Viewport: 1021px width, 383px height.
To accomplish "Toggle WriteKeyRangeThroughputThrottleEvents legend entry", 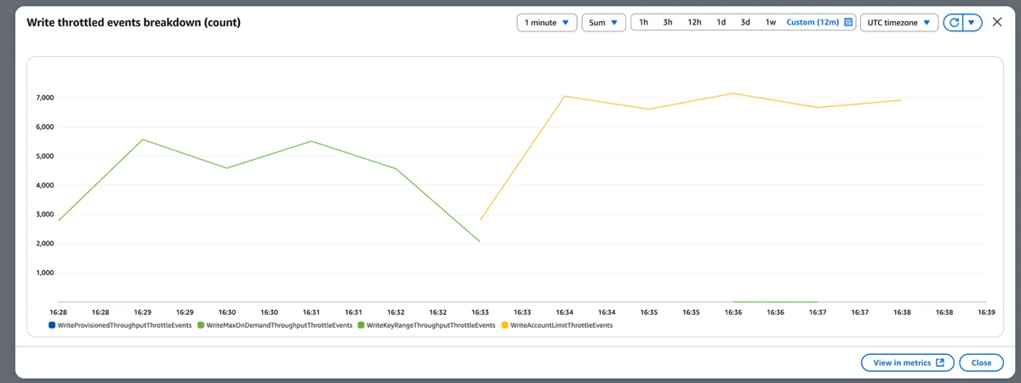I will click(x=426, y=324).
